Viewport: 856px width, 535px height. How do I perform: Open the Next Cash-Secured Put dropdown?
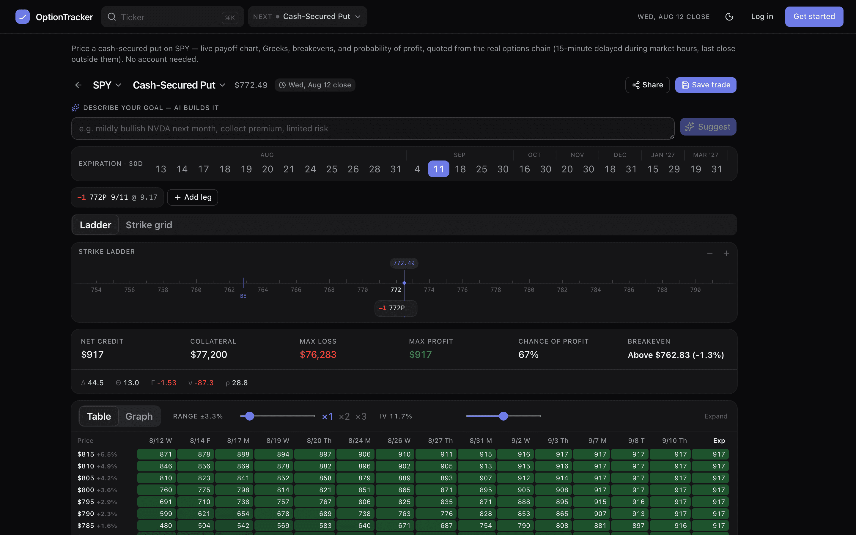pos(307,17)
